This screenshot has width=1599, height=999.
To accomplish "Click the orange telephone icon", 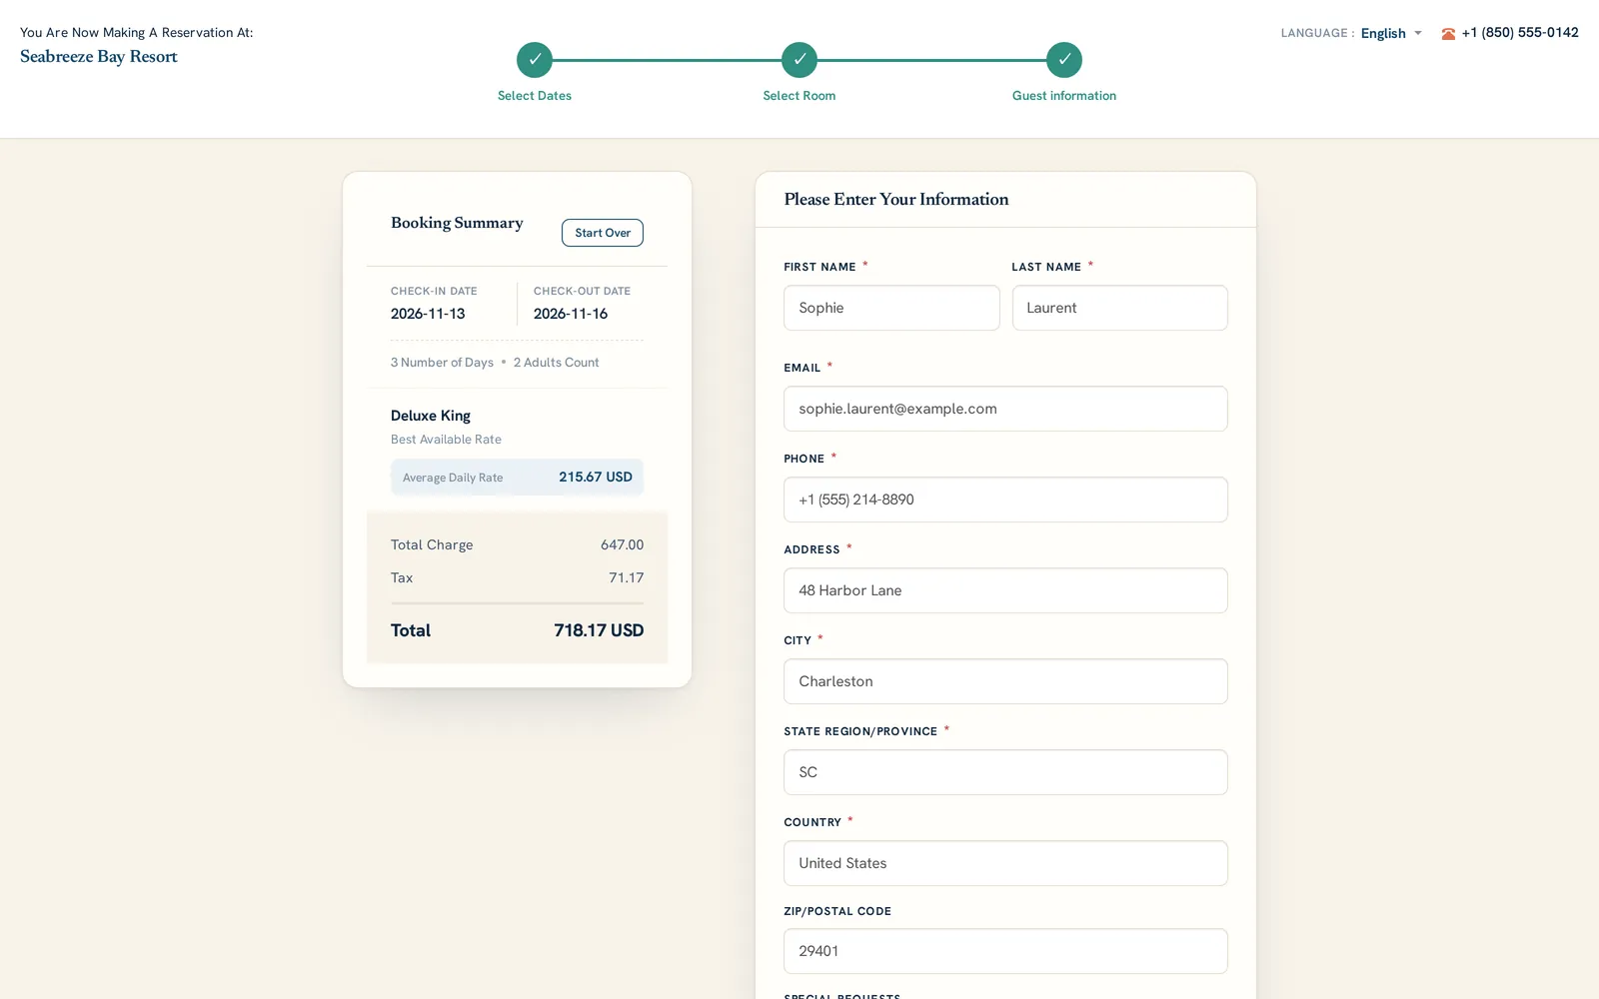I will (x=1448, y=34).
